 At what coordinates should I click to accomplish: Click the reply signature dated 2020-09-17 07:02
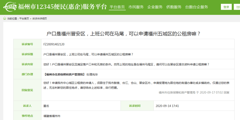(x=194, y=93)
